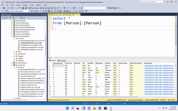
Task: Open Object Explorer window position dropdown arrow
Action: coord(41,15)
